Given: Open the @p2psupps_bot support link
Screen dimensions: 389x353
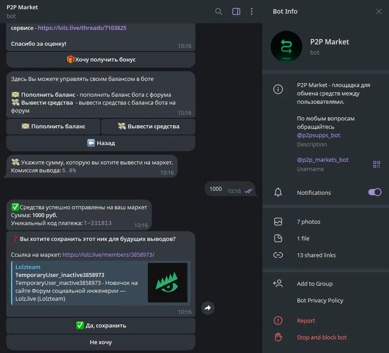Looking at the screenshot, I should [318, 135].
